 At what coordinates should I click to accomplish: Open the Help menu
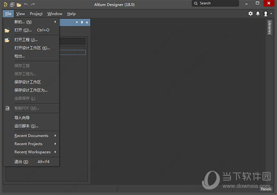[72, 14]
